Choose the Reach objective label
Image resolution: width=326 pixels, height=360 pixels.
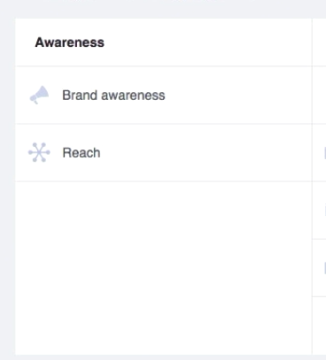[81, 153]
